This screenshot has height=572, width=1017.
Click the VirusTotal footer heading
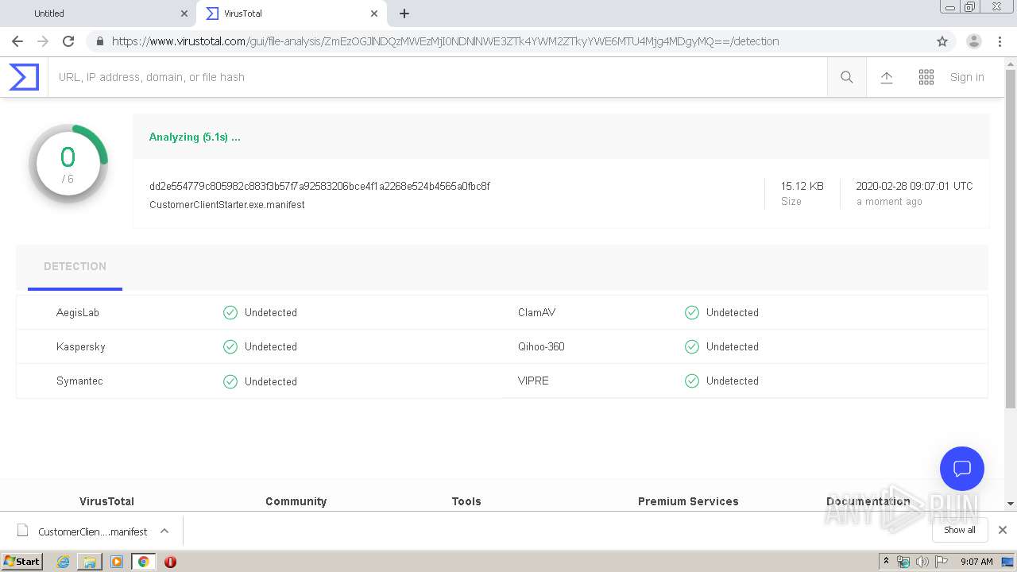106,501
